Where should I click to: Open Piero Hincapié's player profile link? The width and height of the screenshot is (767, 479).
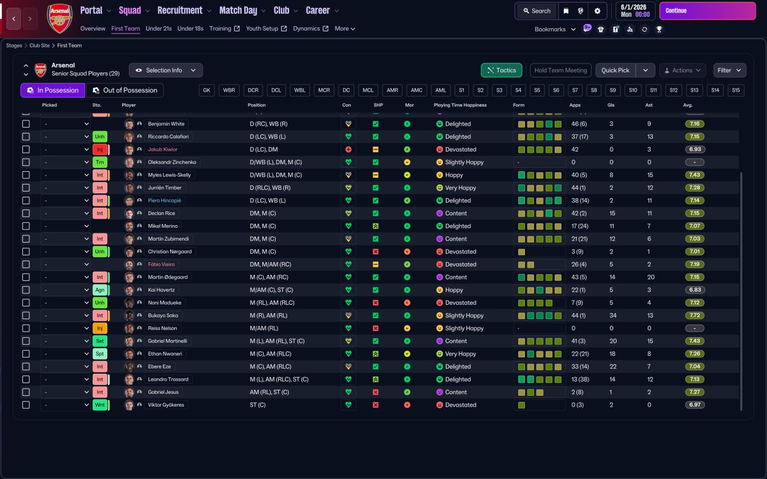(x=165, y=201)
